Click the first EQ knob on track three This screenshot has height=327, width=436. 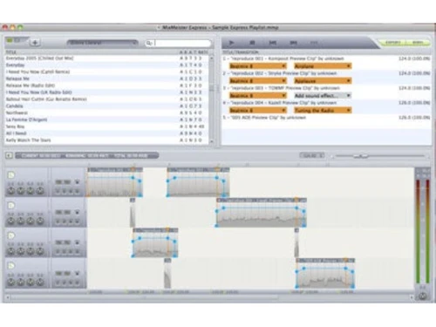click(x=11, y=251)
